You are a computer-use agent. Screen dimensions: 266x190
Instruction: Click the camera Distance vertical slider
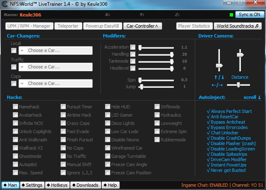pyautogui.click(x=240, y=60)
